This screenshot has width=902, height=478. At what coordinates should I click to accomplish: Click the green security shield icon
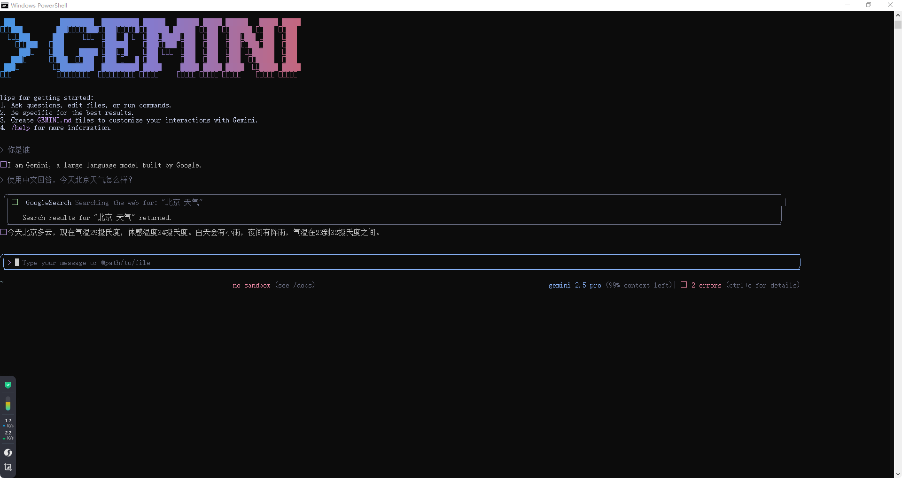click(8, 385)
